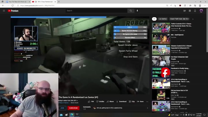This screenshot has height=117, width=208.
Task: Like the video with thumbs-up 19K
Action: 91,101
